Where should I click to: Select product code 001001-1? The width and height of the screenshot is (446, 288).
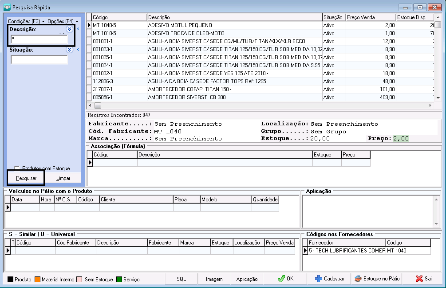[x=103, y=41]
